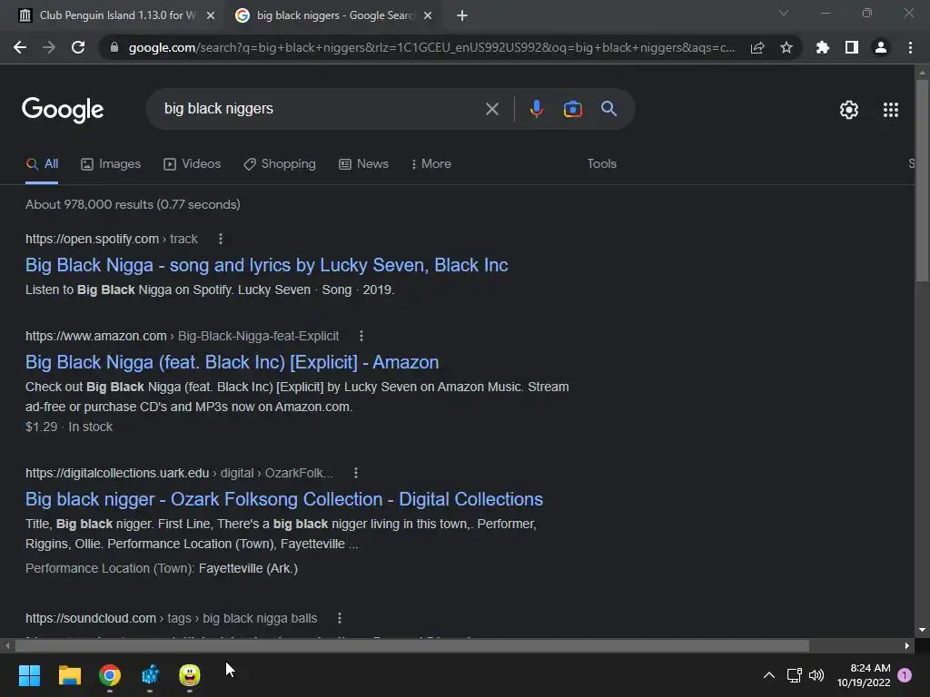The width and height of the screenshot is (930, 697).
Task: Open the Windows Start menu
Action: (29, 675)
